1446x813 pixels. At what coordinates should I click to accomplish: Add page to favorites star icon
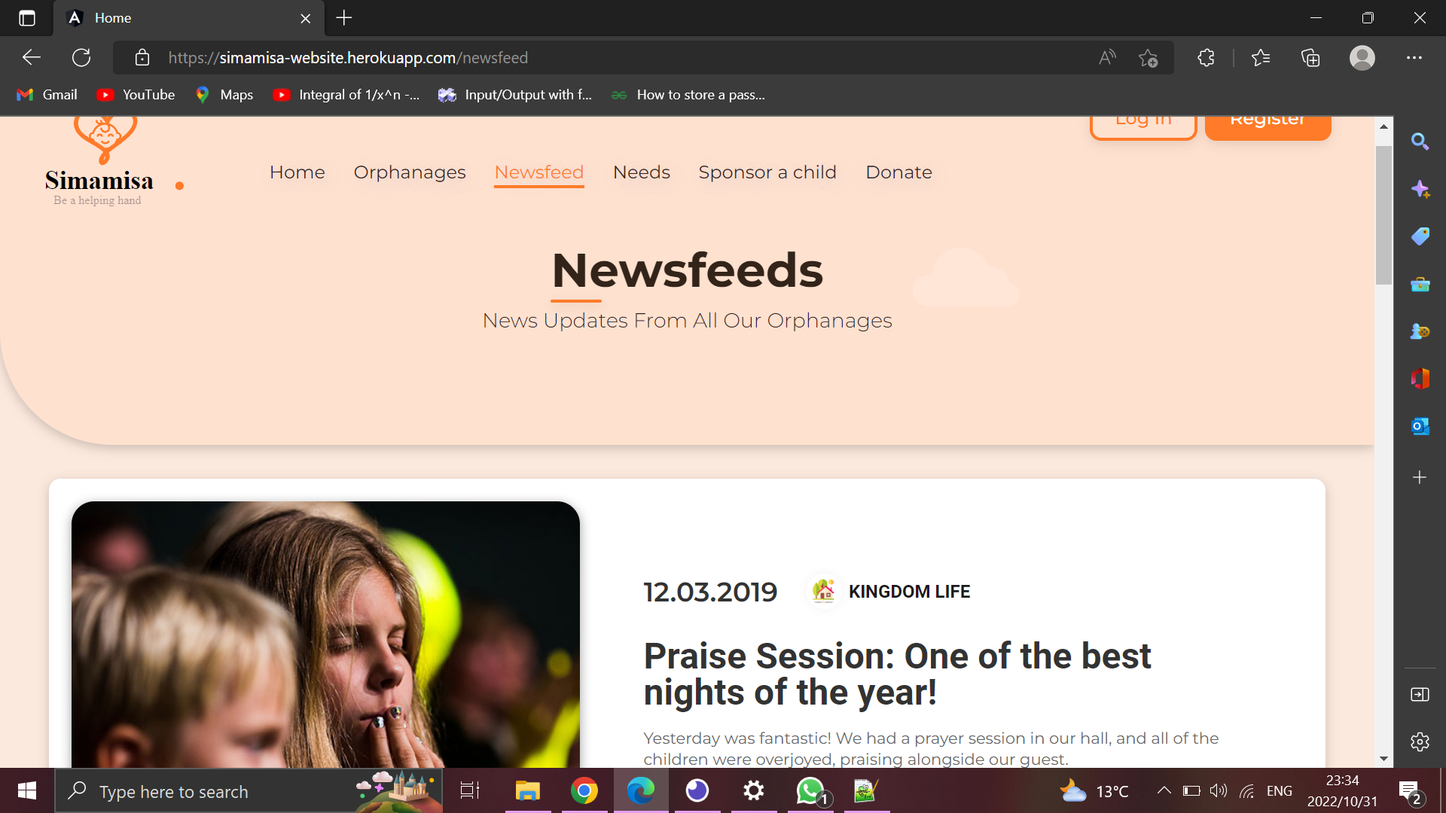pyautogui.click(x=1148, y=58)
